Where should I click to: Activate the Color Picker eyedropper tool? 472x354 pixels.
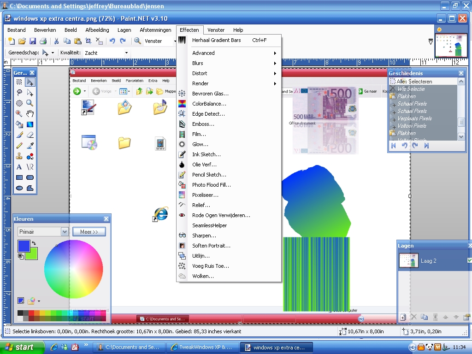[x=30, y=146]
